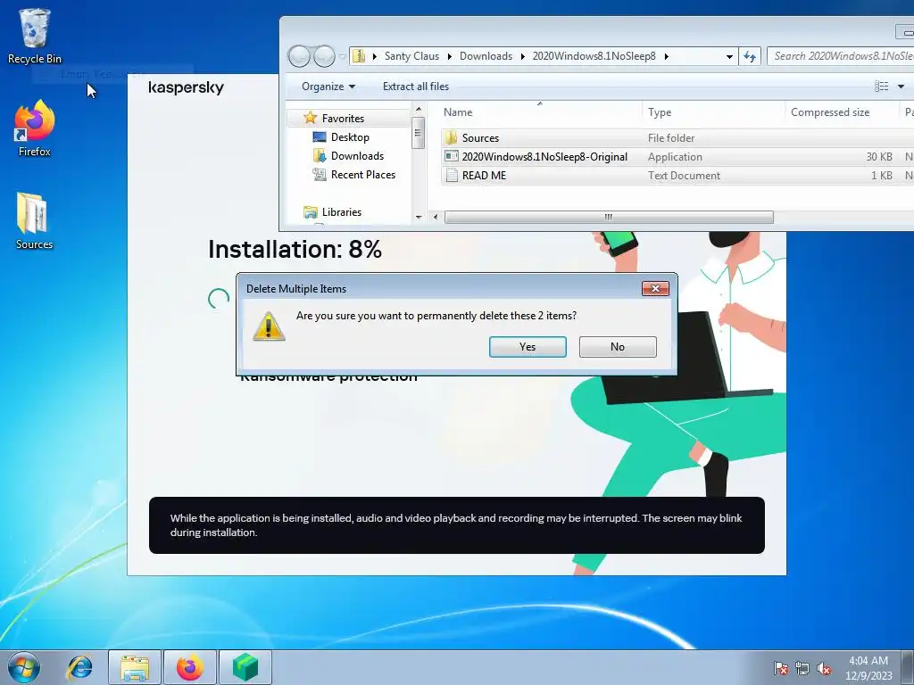Screen dimensions: 914x685
Task: Expand arrow after Downloads breadcrumb
Action: click(x=522, y=56)
